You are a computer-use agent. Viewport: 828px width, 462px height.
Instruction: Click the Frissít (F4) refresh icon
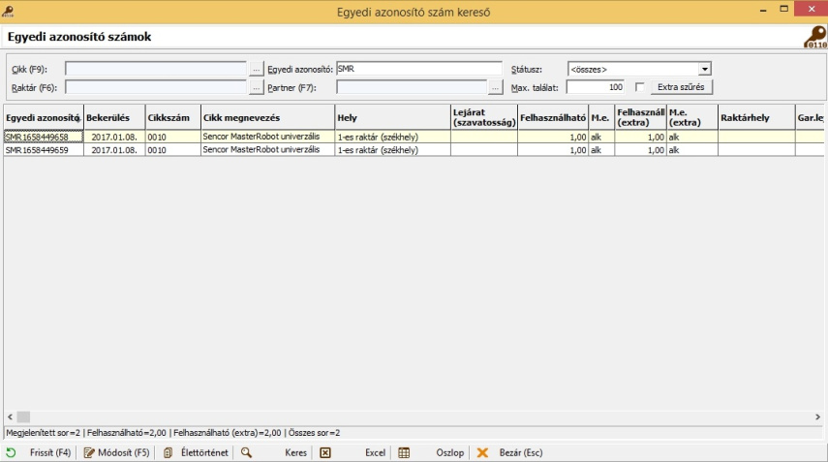click(11, 452)
